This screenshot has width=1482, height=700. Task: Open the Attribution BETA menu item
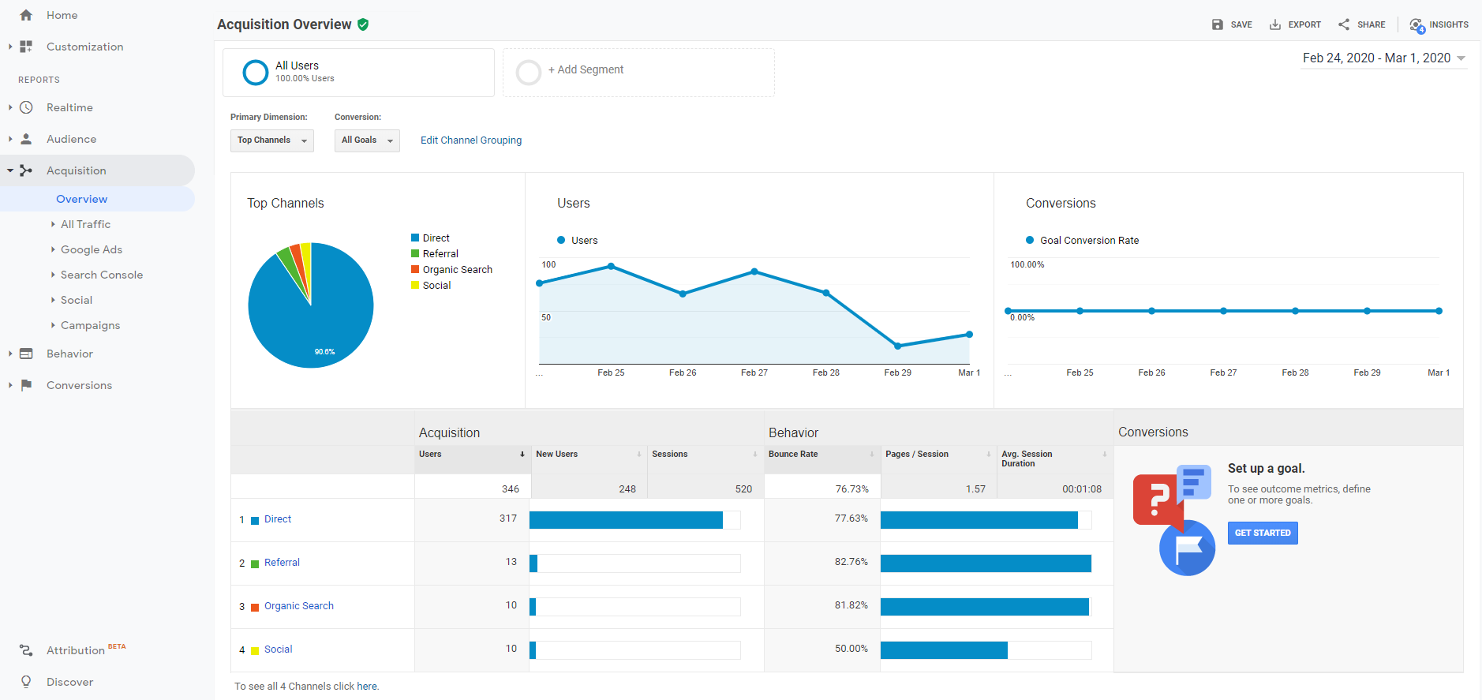coord(86,650)
